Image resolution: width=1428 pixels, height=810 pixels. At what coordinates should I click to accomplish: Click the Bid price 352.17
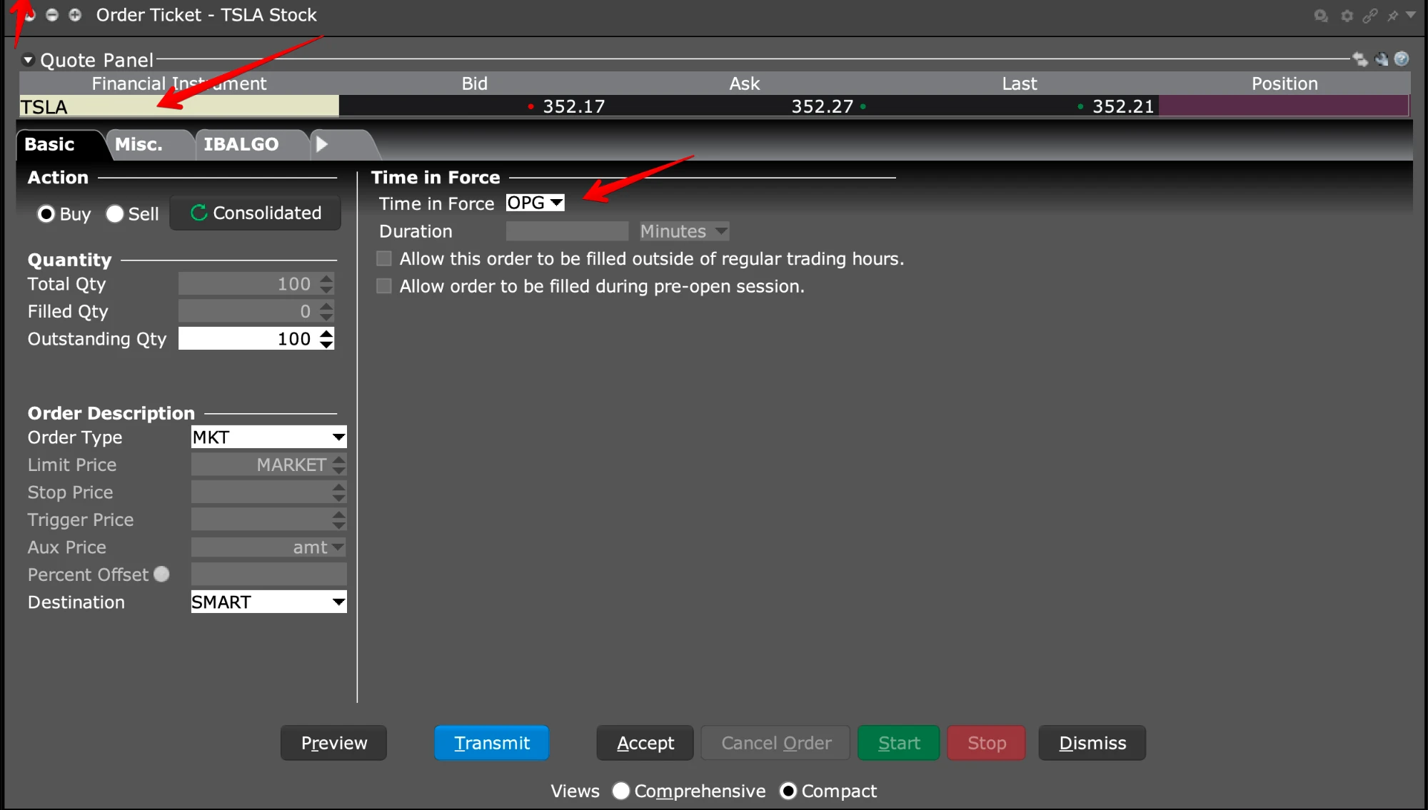click(x=574, y=106)
